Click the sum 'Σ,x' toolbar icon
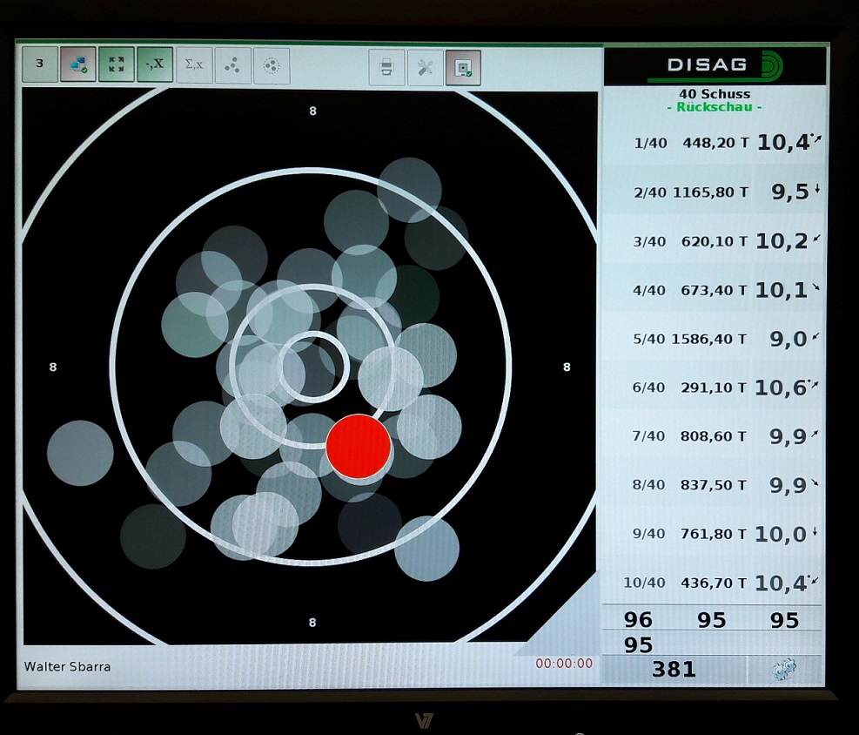Screen dimensions: 859x735 pyautogui.click(x=194, y=64)
